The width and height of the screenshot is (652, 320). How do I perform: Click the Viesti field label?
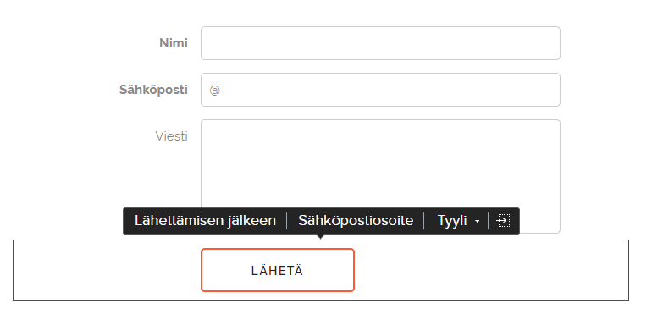tap(171, 136)
